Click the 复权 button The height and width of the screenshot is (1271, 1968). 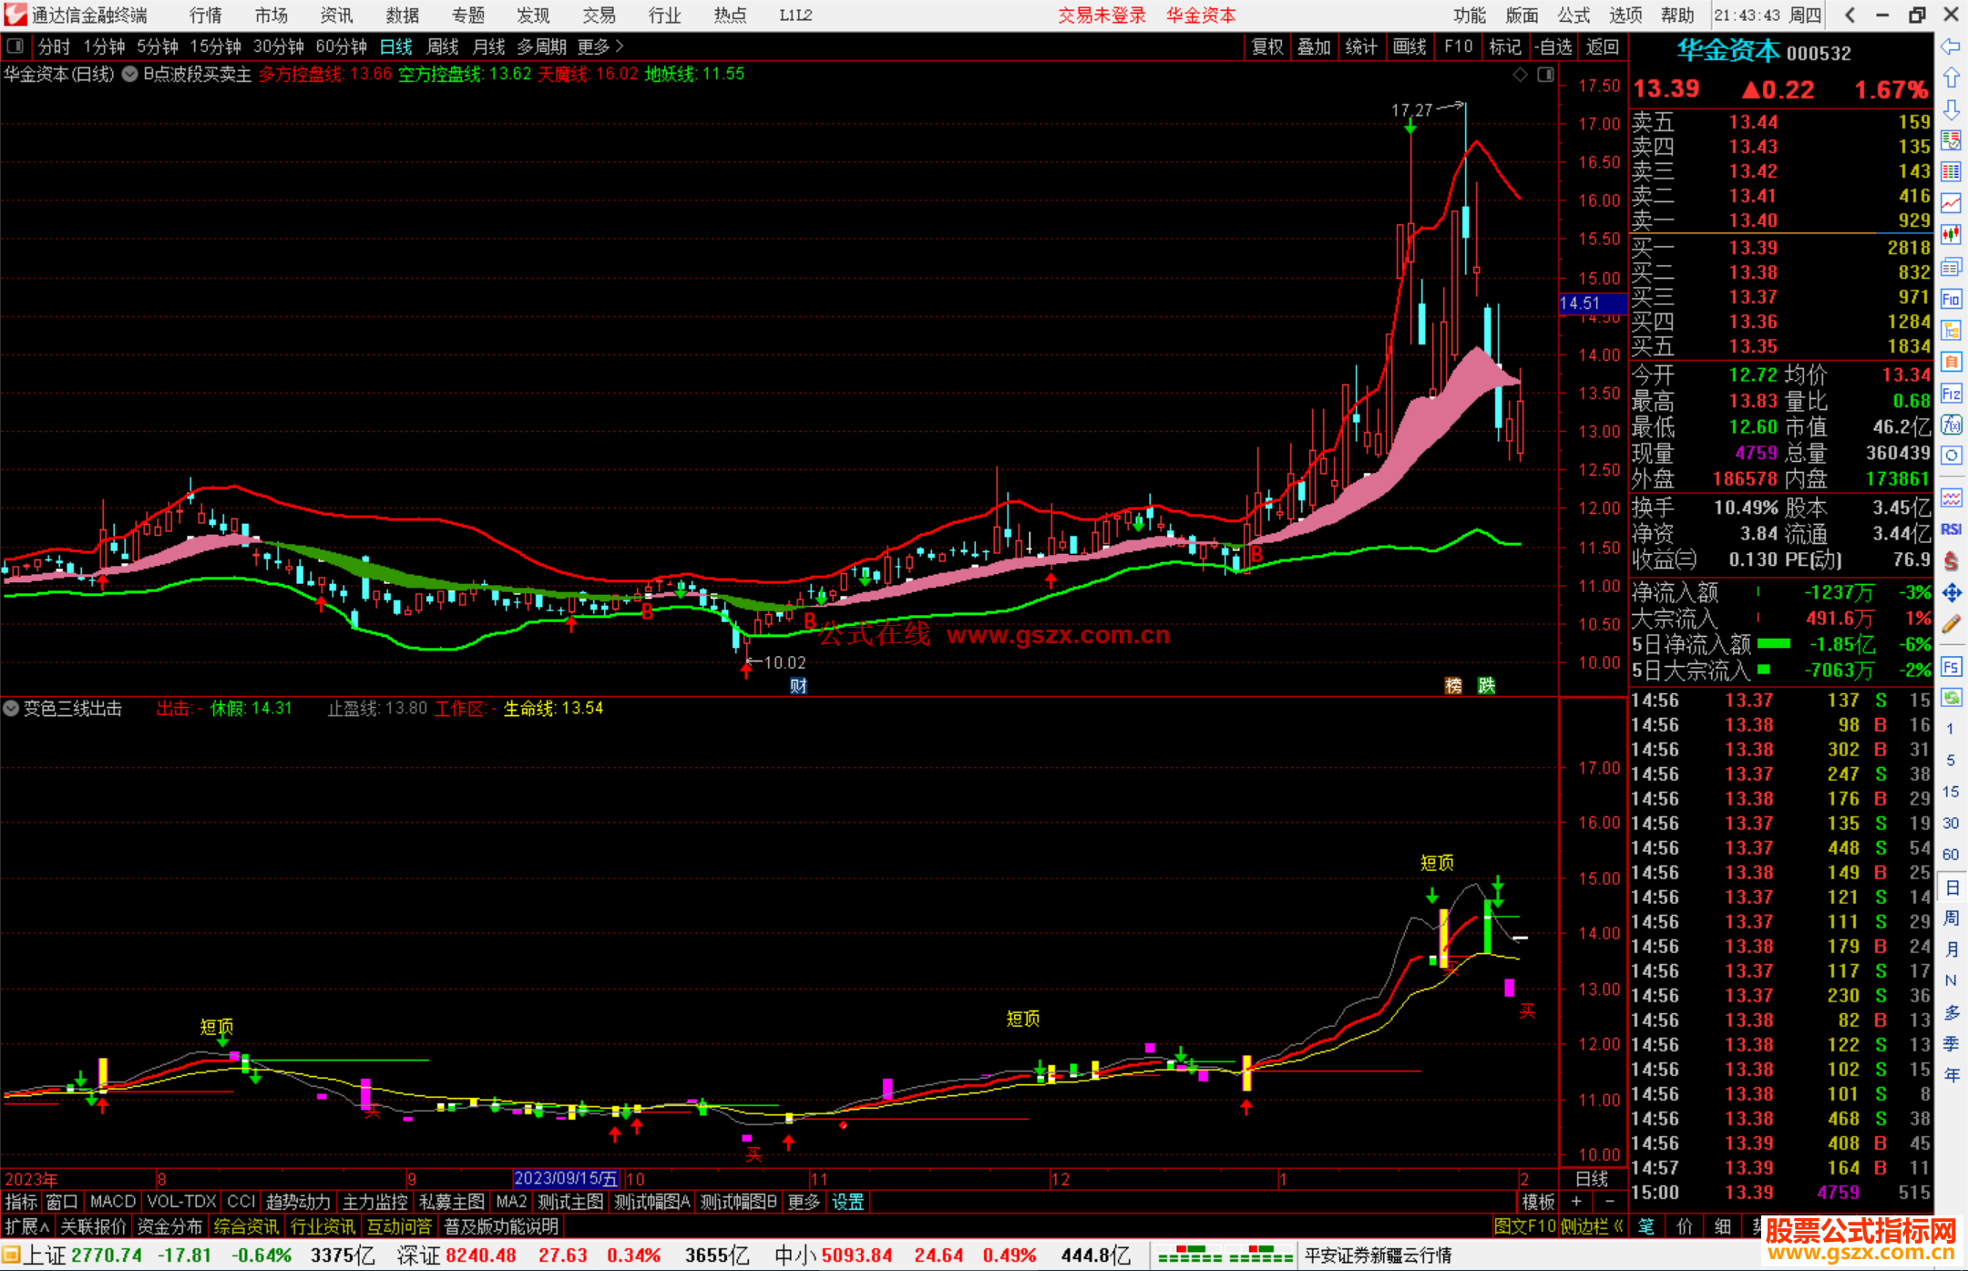point(1266,46)
